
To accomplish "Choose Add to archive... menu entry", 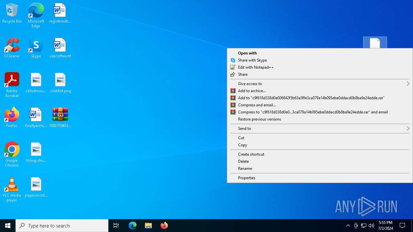I will [x=320, y=91].
